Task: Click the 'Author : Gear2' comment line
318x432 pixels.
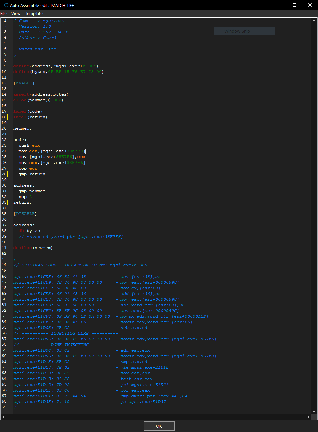Action: click(37, 38)
